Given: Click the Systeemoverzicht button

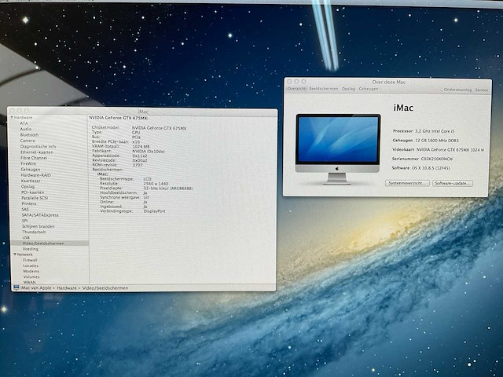Looking at the screenshot, I should 407,183.
